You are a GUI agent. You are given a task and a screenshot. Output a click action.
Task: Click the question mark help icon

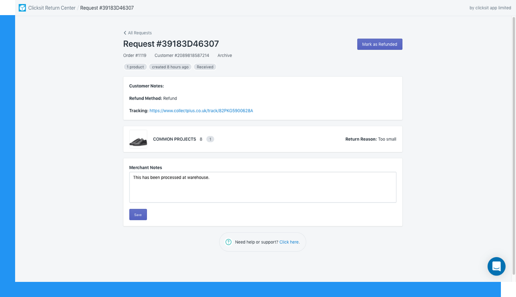tap(229, 242)
